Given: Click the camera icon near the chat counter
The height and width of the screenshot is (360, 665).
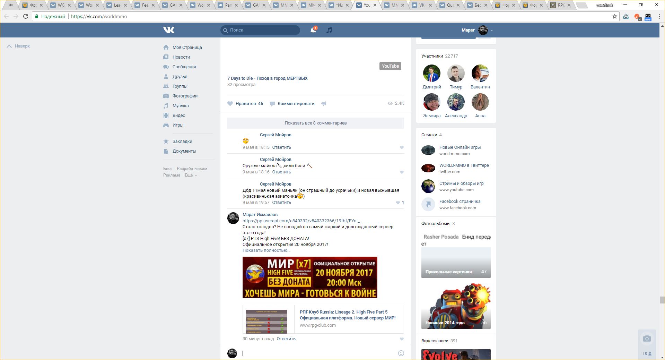Looking at the screenshot, I should 647,338.
